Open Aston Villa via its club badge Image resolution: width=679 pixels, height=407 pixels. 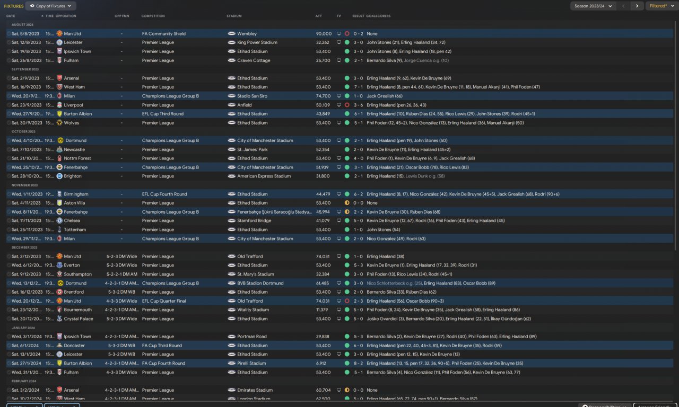coord(59,203)
